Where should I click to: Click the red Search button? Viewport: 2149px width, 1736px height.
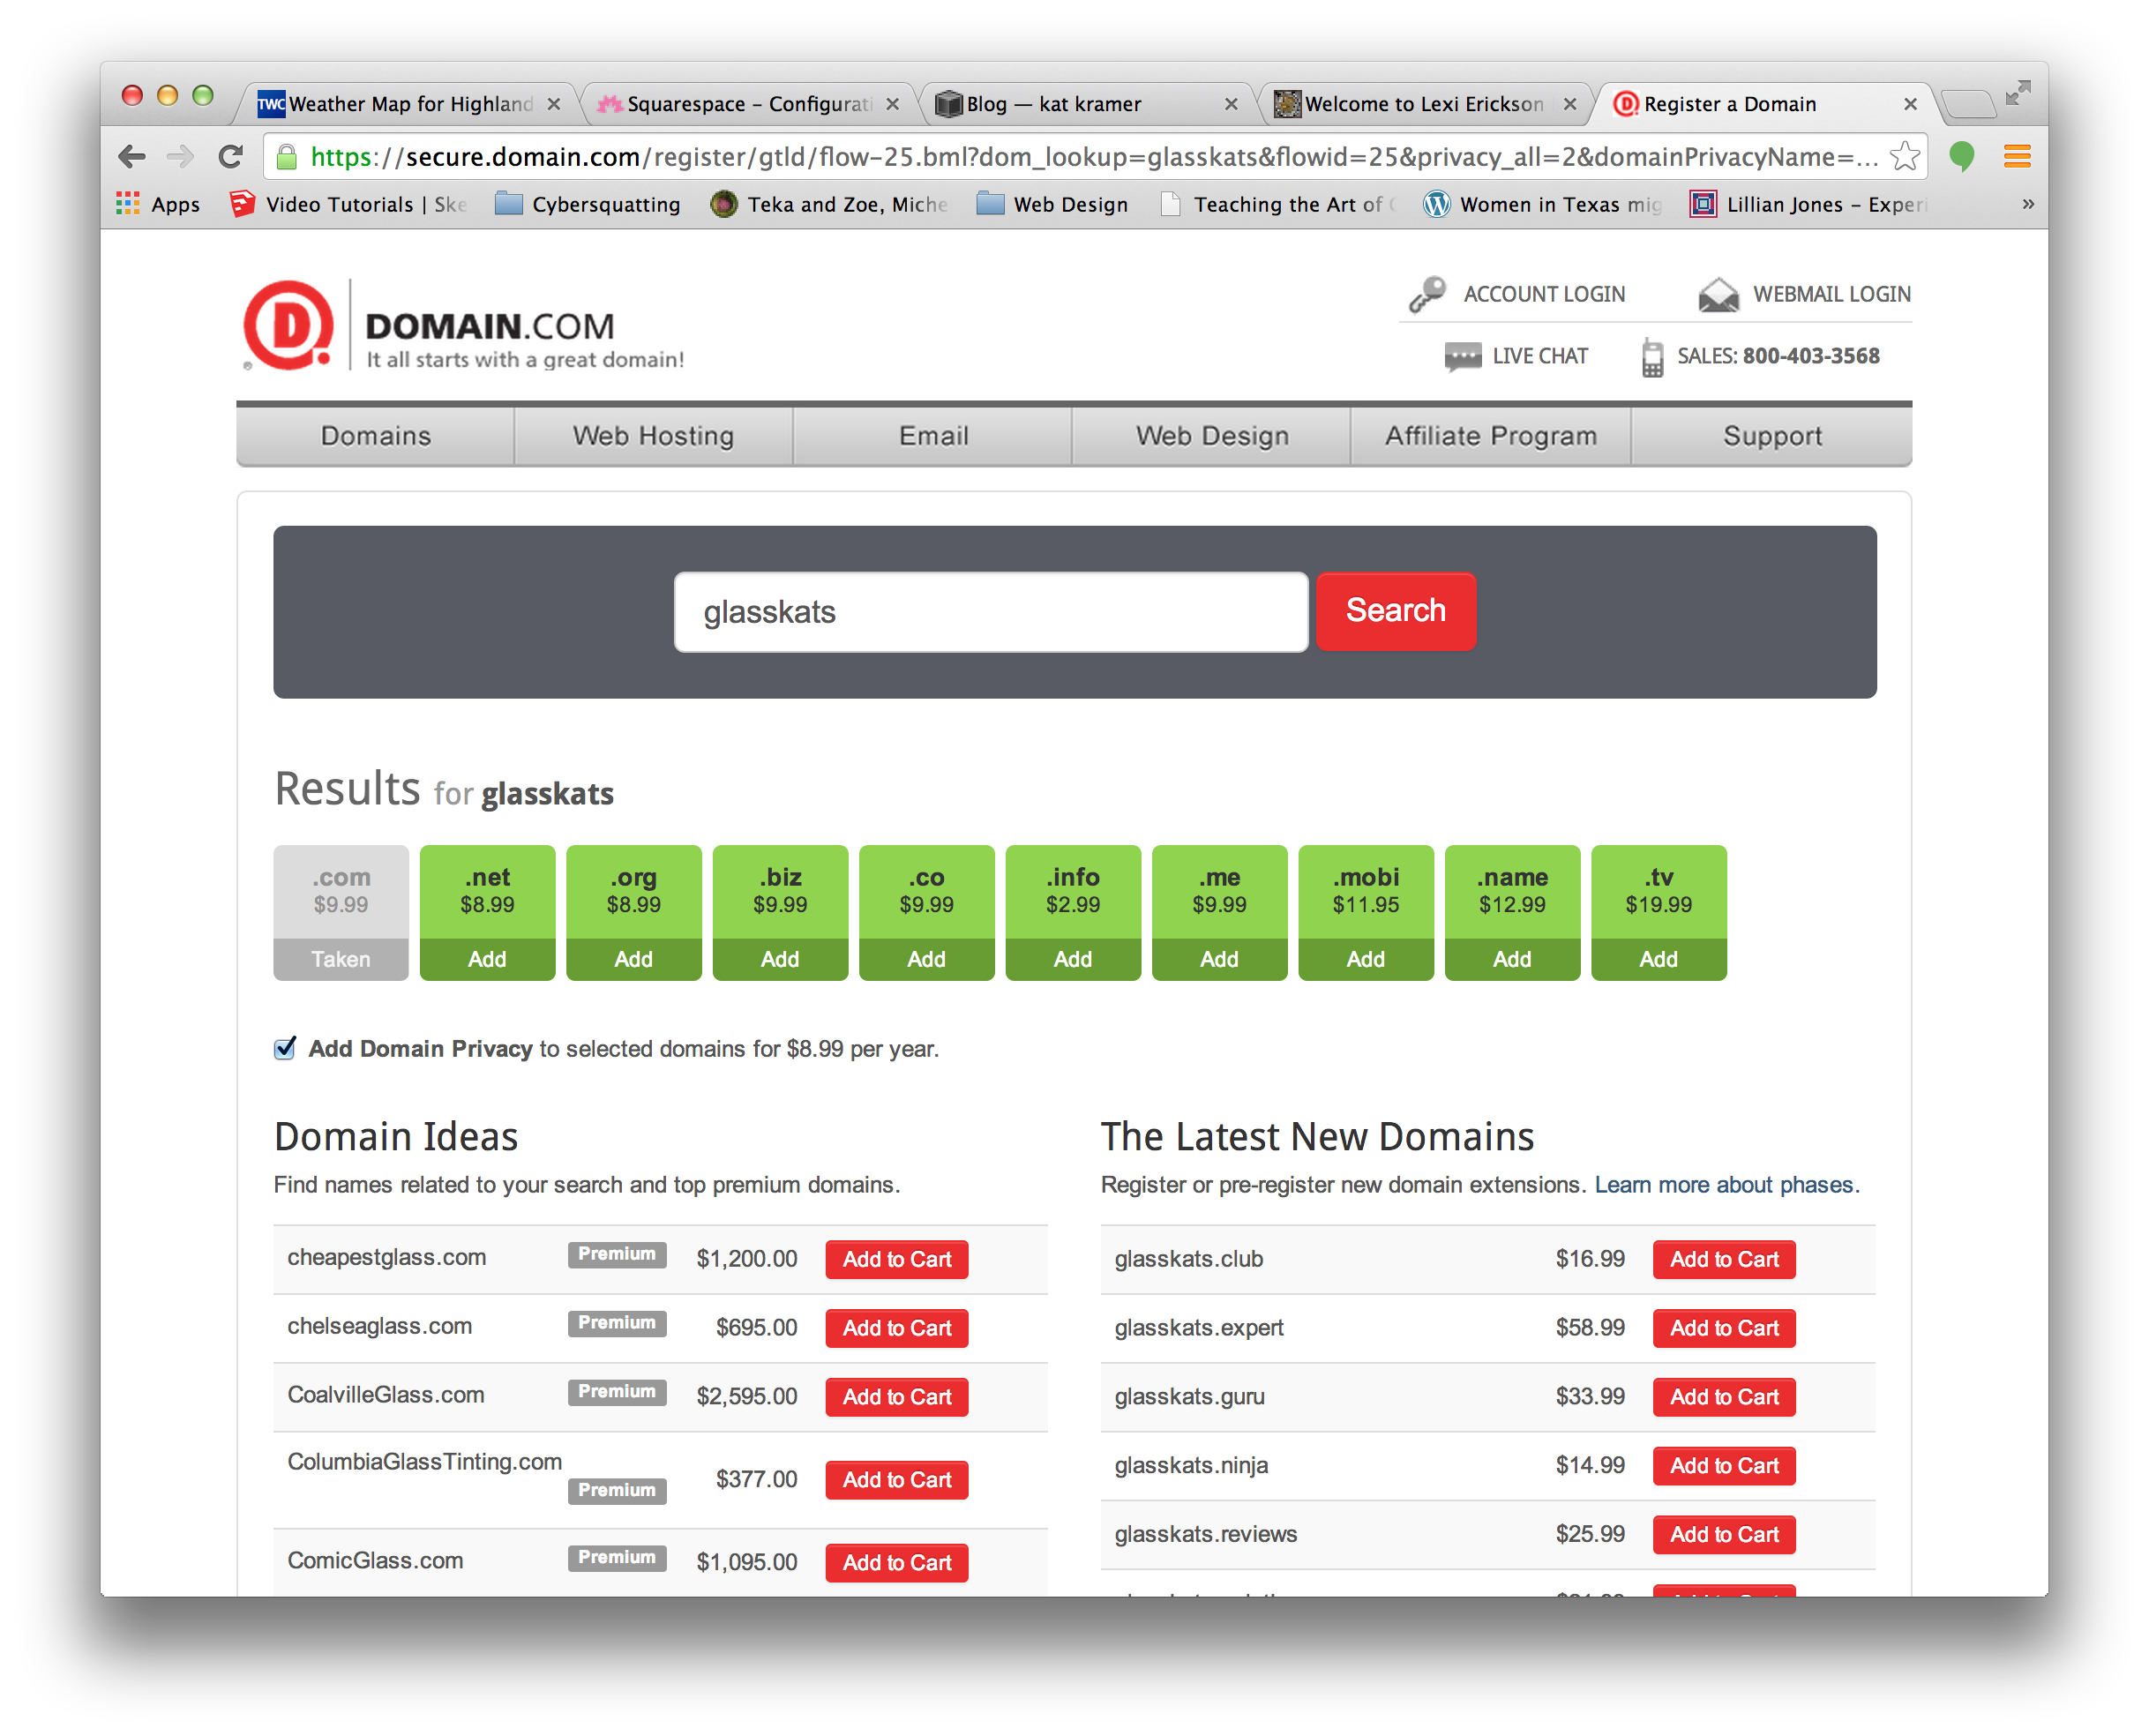click(x=1395, y=611)
